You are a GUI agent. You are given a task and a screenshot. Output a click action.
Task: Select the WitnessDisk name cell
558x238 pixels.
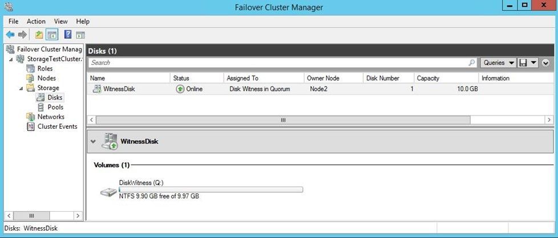pos(119,89)
